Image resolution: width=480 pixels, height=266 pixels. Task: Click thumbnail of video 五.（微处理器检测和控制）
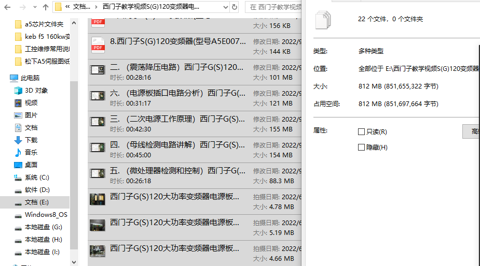coord(98,173)
